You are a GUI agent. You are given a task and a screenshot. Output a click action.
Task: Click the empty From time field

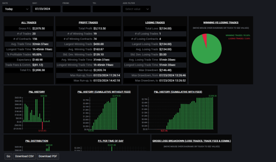pos(76,9)
